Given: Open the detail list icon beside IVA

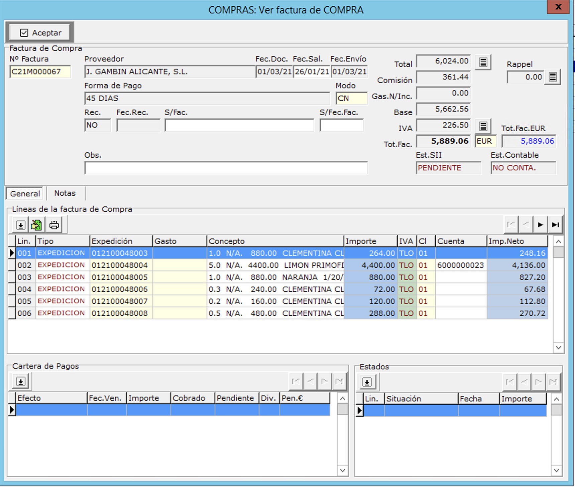Looking at the screenshot, I should 483,126.
